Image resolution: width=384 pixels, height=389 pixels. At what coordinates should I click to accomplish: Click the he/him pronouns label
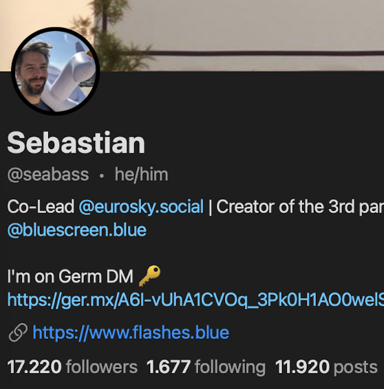pyautogui.click(x=141, y=175)
